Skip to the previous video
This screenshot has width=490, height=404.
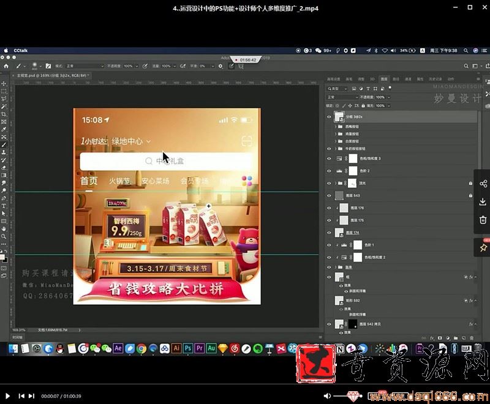point(21,396)
